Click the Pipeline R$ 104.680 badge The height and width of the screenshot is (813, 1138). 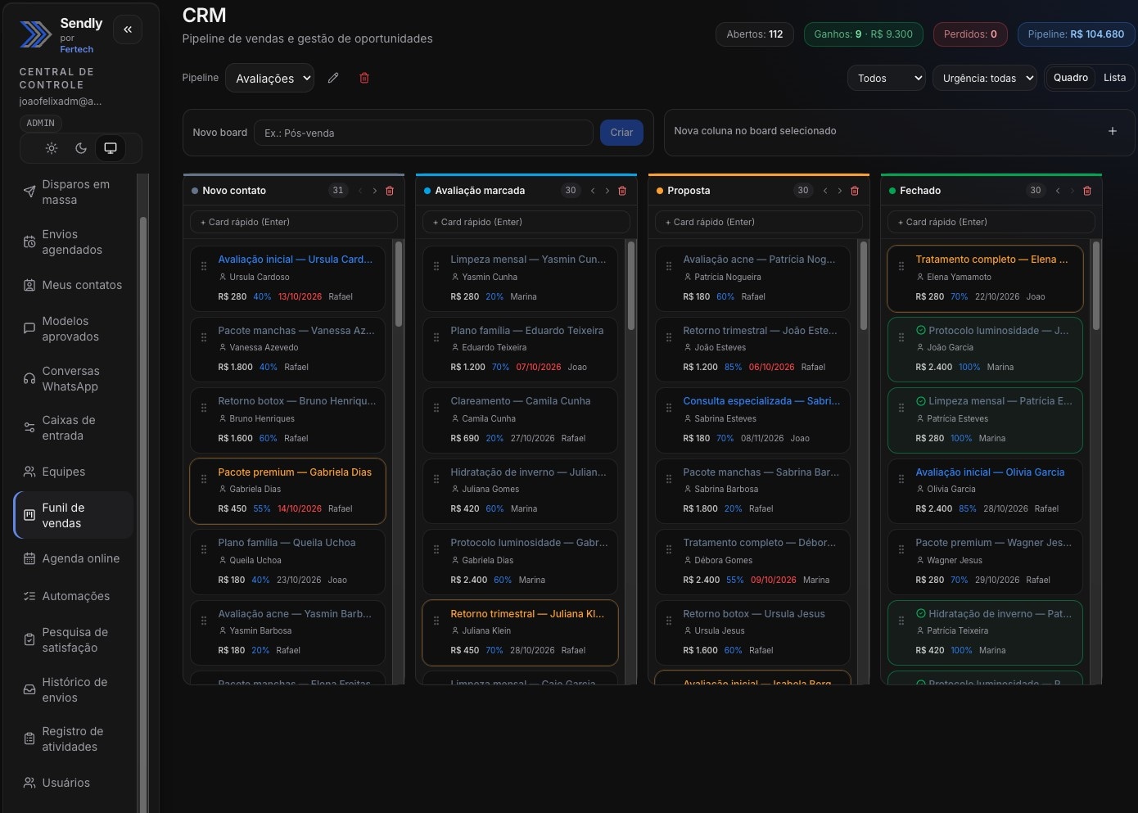pyautogui.click(x=1076, y=34)
